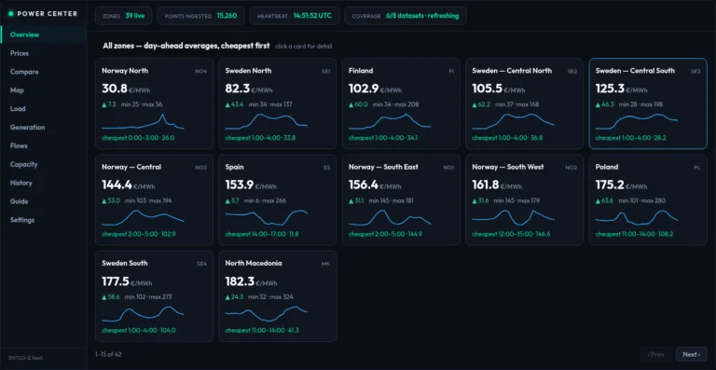Click the ENTSO-E feed label
Viewport: 716px width, 370px height.
point(25,358)
